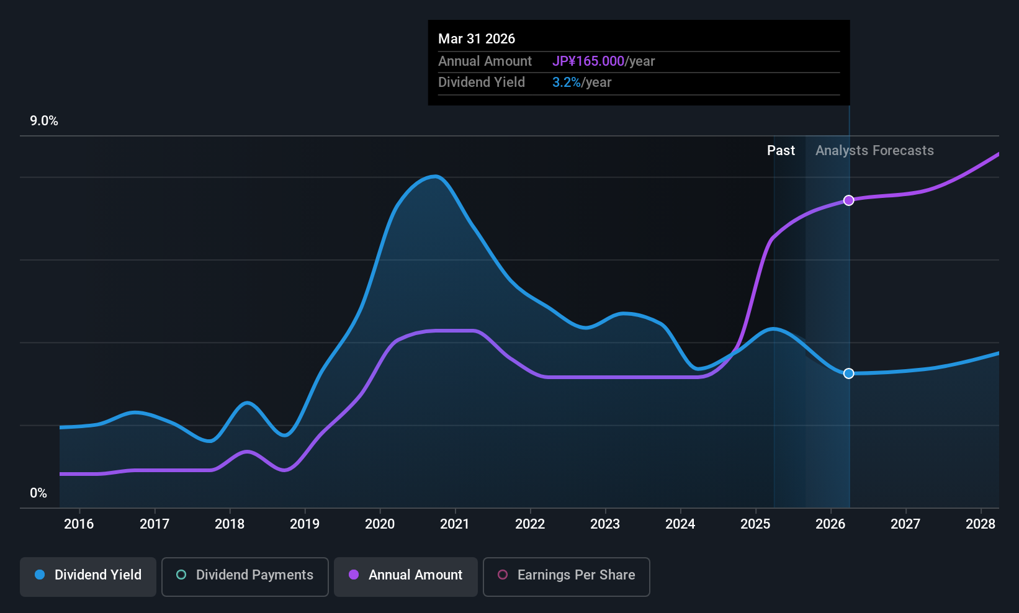
Task: Click the Mar 31 2026 tooltip date
Action: click(477, 39)
